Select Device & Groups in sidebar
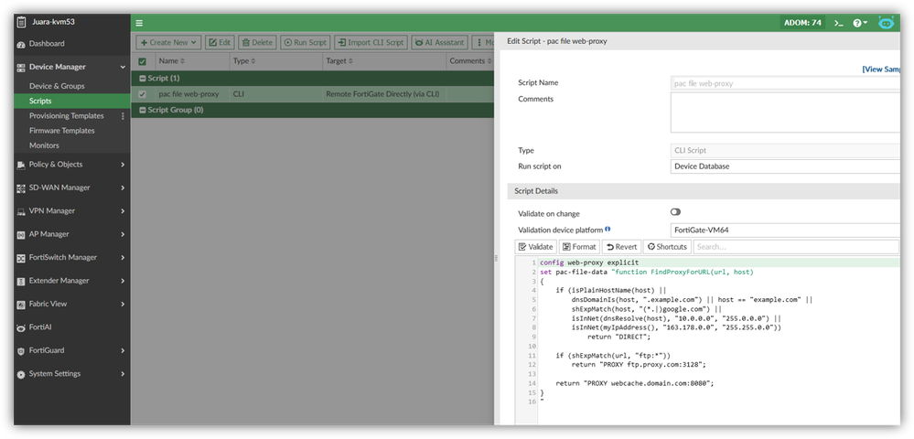The height and width of the screenshot is (439, 914). click(57, 86)
